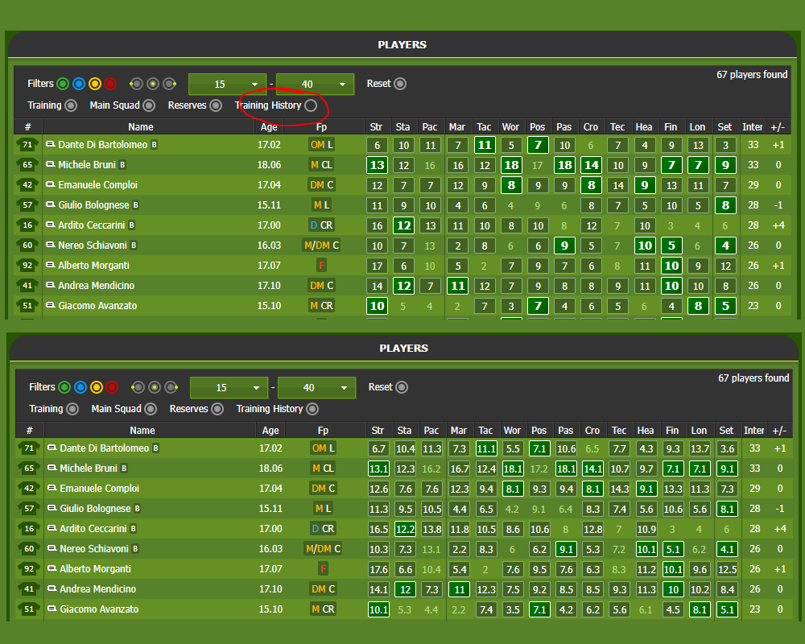Click card icon beside Alberto Morganti, bottom table
The image size is (805, 644).
[52, 569]
